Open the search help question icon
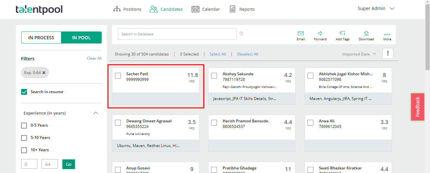This screenshot has width=430, height=173. click(x=241, y=33)
